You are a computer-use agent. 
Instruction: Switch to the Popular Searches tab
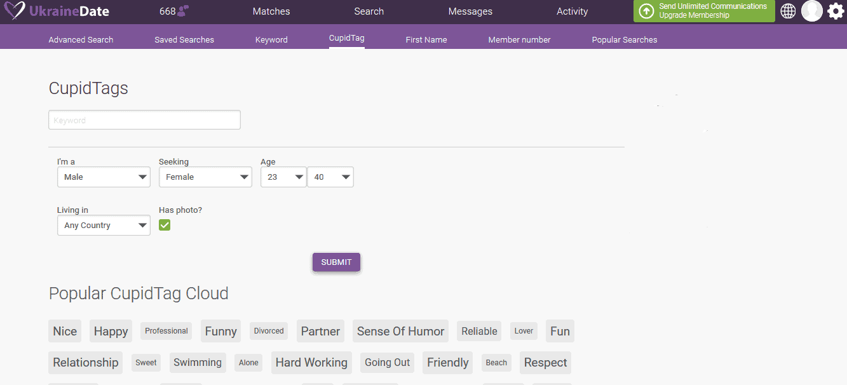(625, 39)
